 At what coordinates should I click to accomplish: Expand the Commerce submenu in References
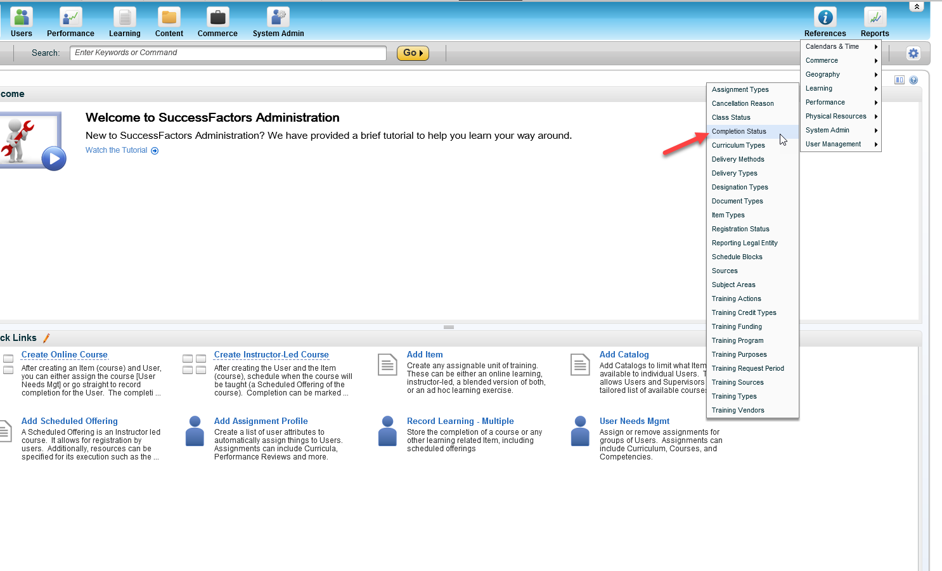841,61
